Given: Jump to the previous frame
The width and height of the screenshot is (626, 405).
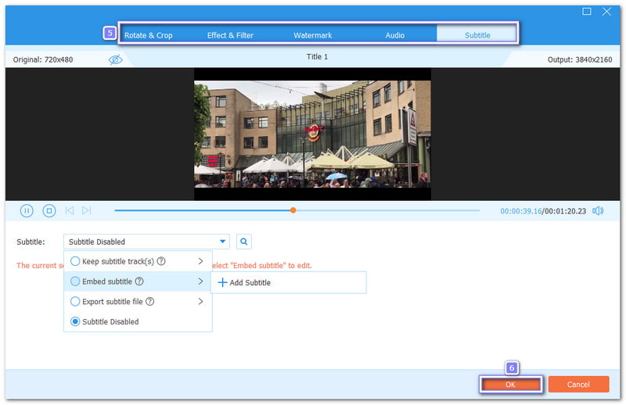Looking at the screenshot, I should coord(70,210).
